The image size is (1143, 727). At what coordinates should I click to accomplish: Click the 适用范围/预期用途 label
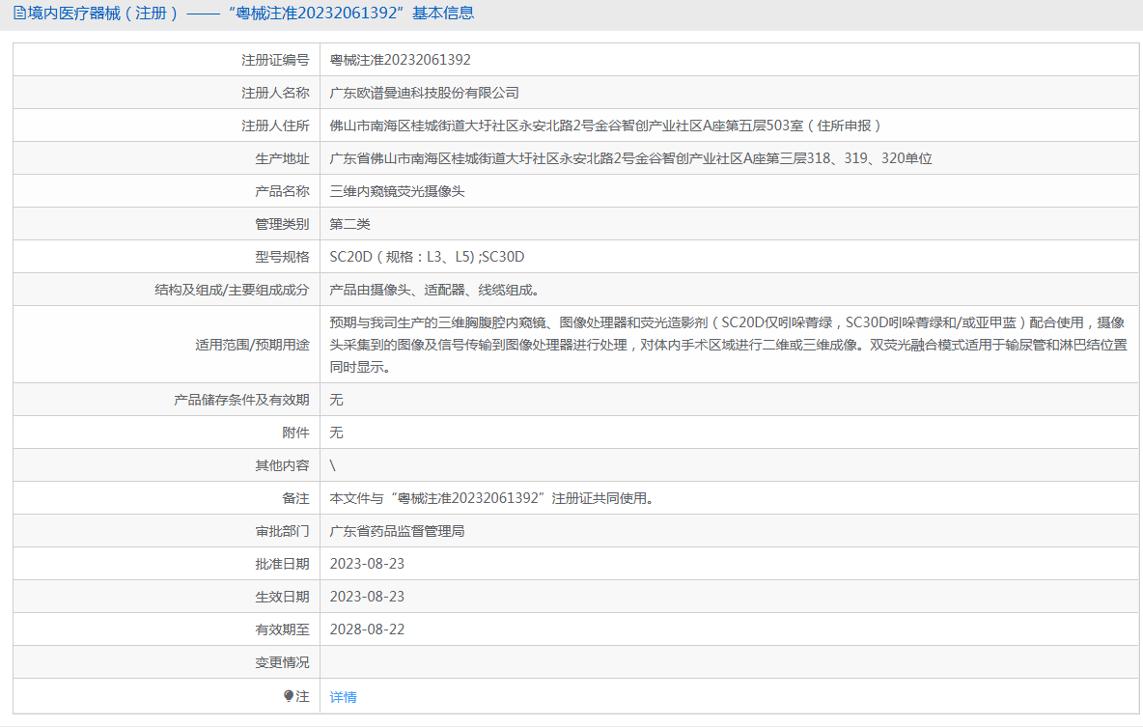(252, 344)
